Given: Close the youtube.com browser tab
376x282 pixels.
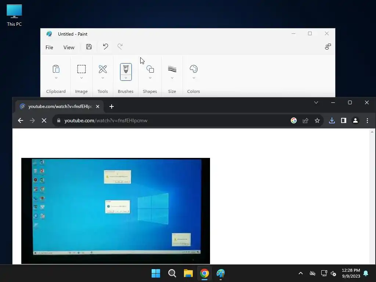Looking at the screenshot, I should point(98,106).
